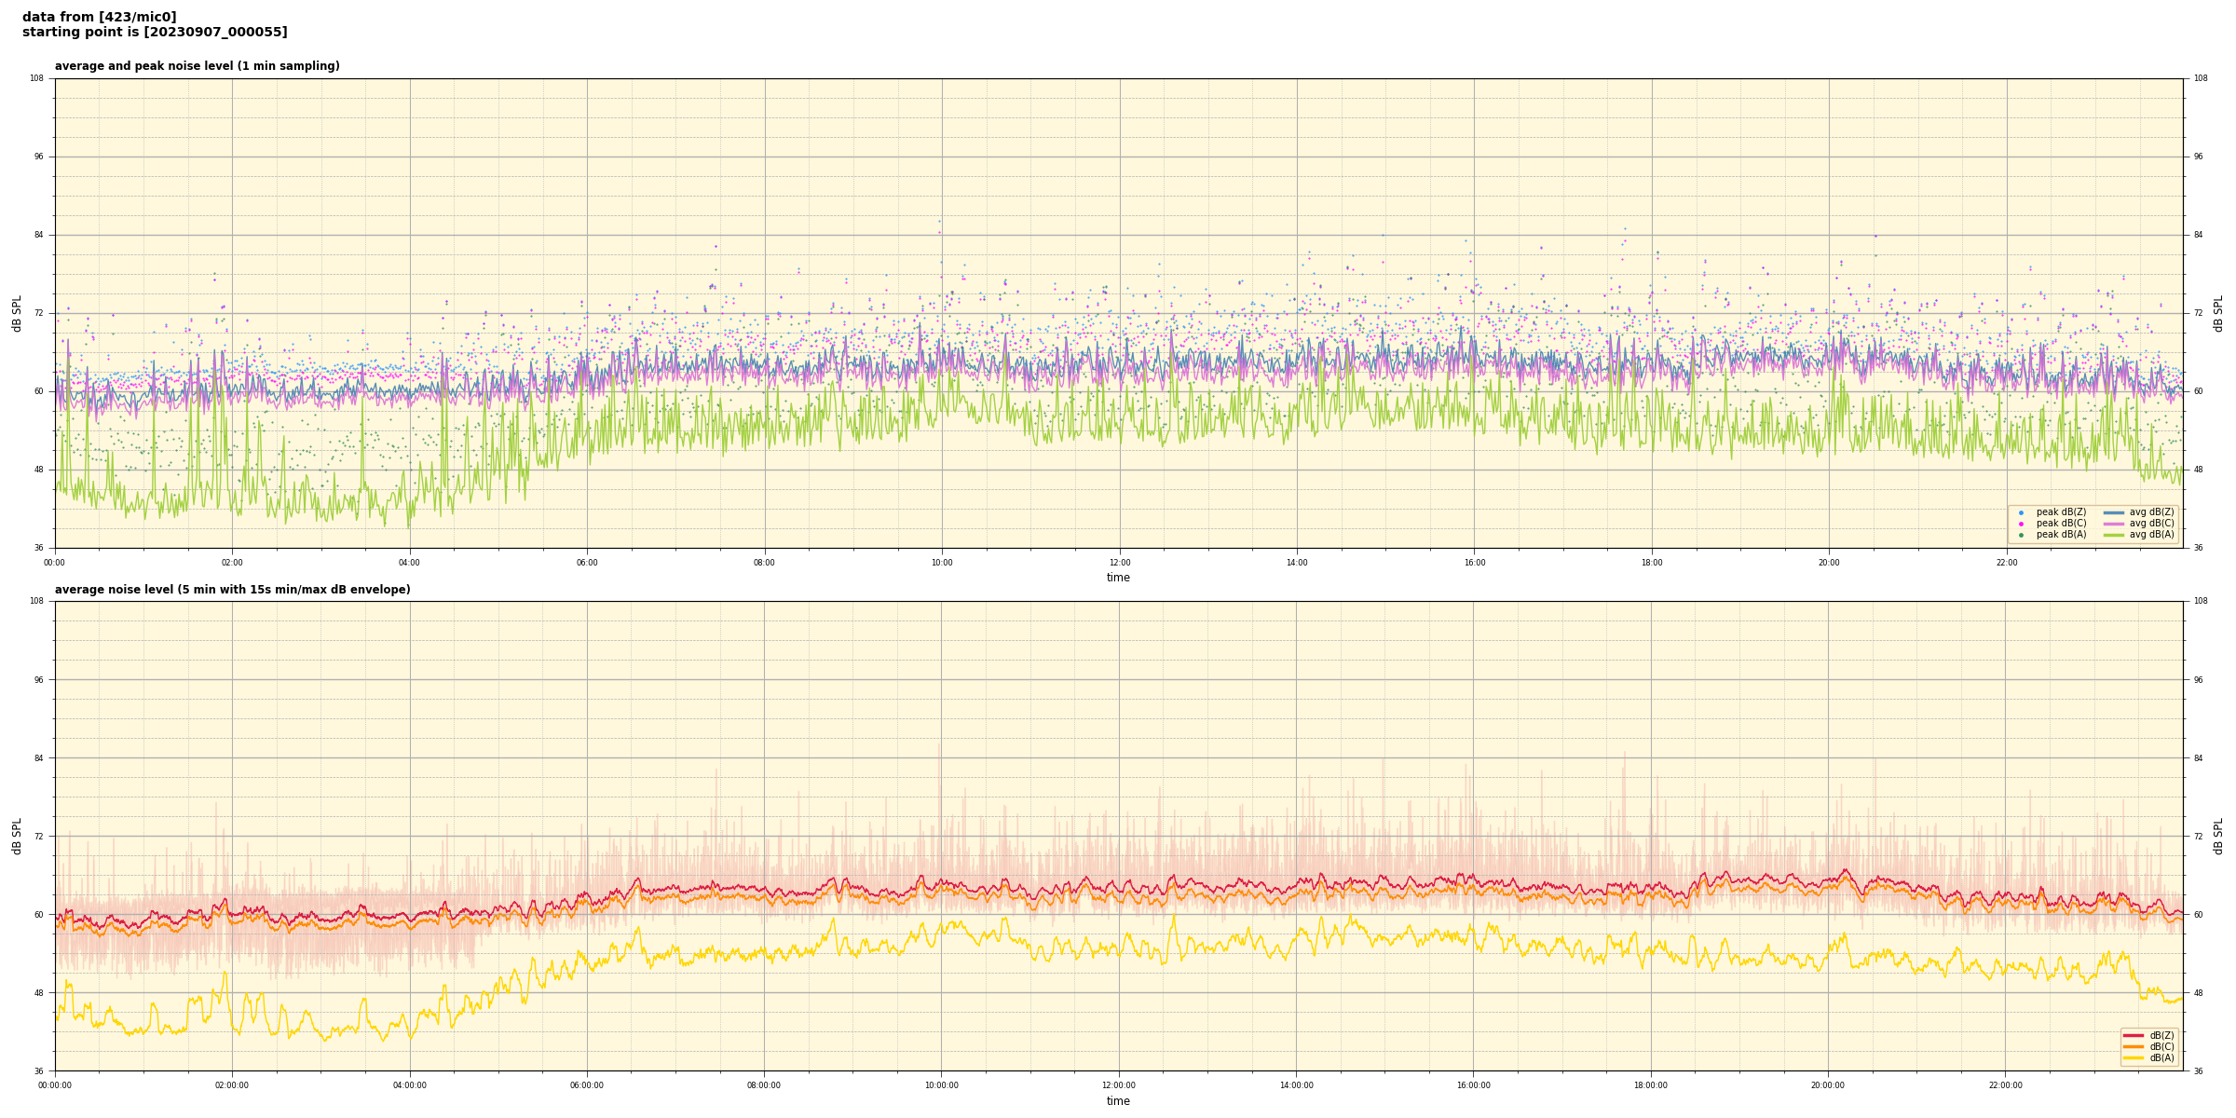The image size is (2236, 1118).
Task: Click the top chart title about peak noise
Action: click(x=197, y=66)
